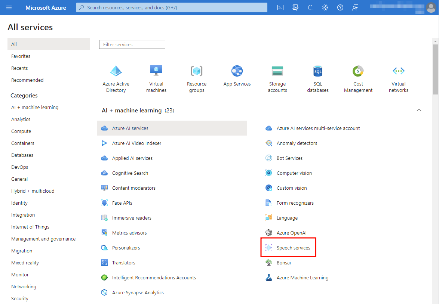The image size is (439, 304).
Task: Open the feedback icon in header
Action: point(355,7)
